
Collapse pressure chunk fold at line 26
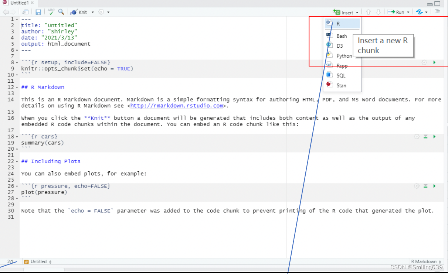(17, 186)
